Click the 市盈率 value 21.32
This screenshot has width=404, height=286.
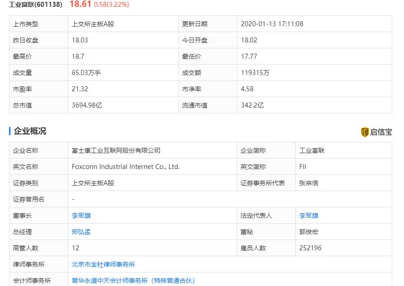pos(80,89)
